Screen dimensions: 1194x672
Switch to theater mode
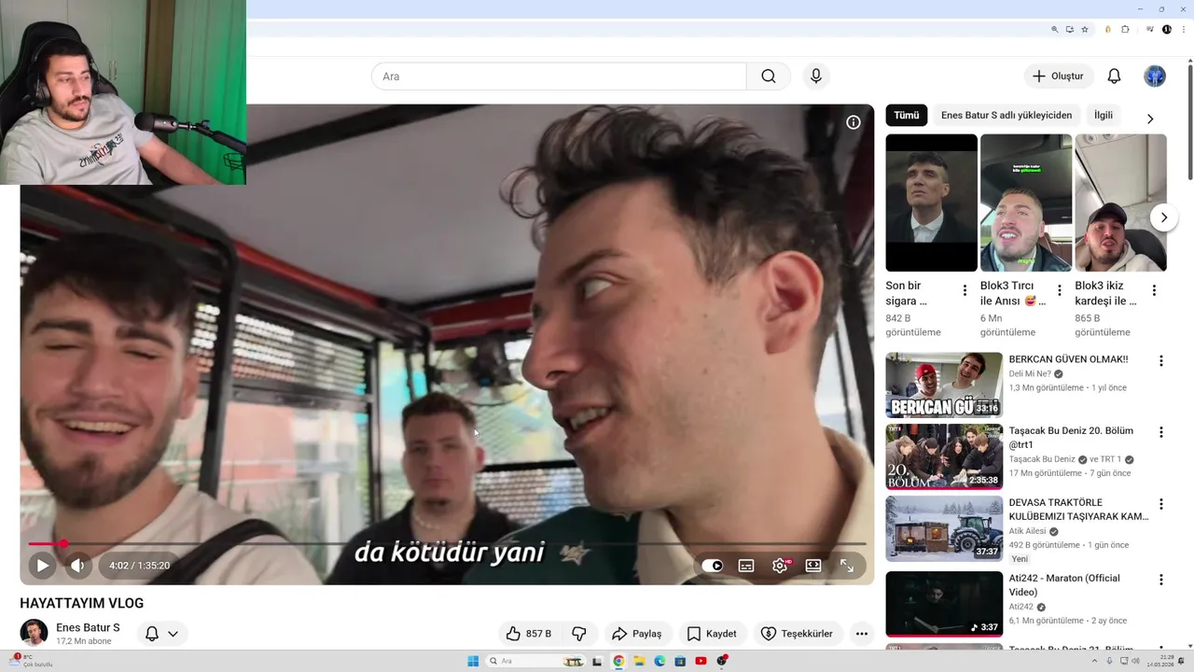click(x=813, y=566)
